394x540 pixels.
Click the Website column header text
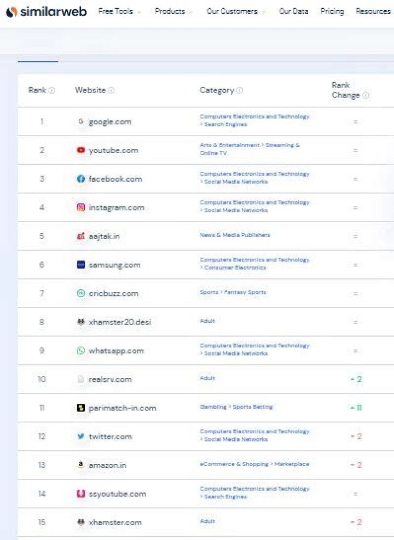click(90, 90)
